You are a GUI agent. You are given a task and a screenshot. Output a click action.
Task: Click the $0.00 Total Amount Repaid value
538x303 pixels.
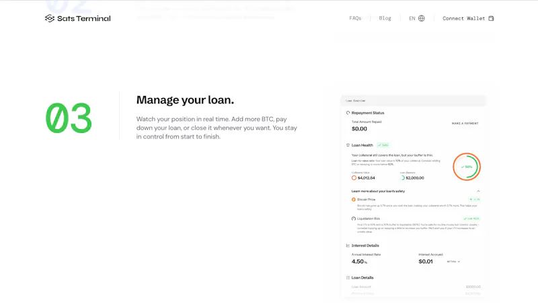click(359, 129)
